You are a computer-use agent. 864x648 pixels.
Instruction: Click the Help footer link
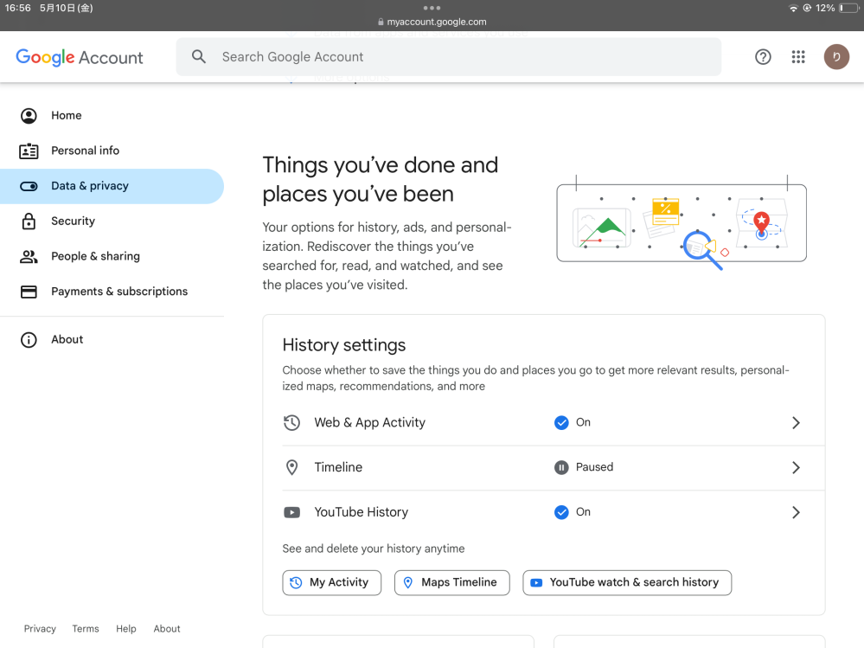tap(125, 629)
